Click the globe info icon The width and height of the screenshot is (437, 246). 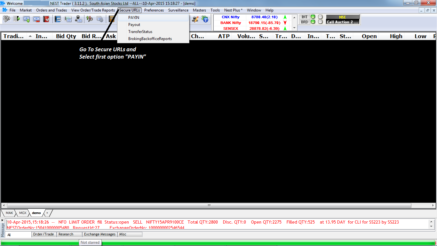click(x=205, y=19)
